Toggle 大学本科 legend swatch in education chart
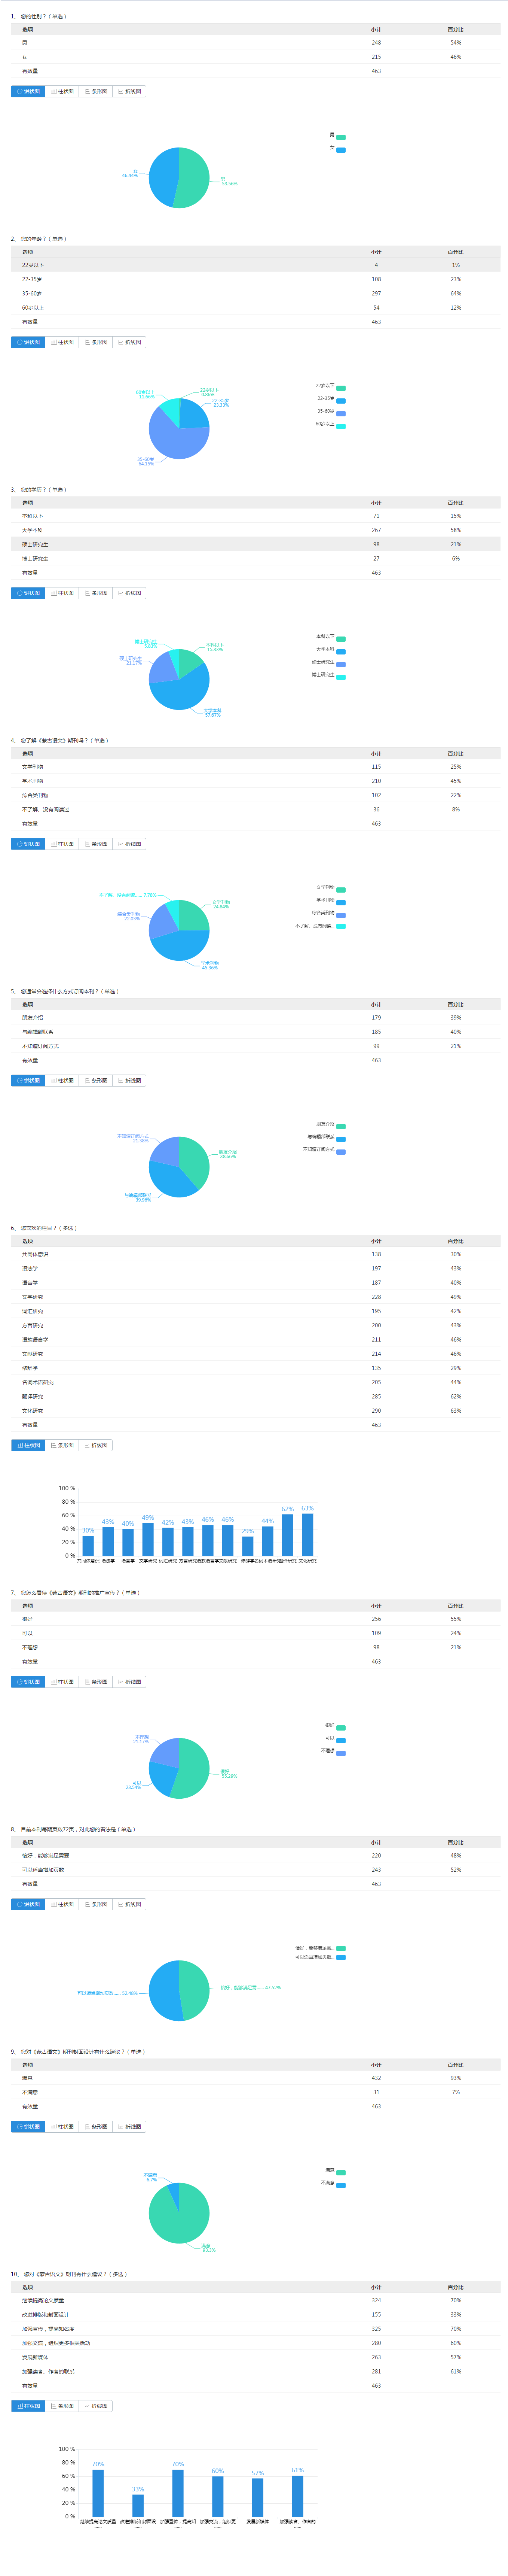This screenshot has width=508, height=2576. [x=341, y=651]
